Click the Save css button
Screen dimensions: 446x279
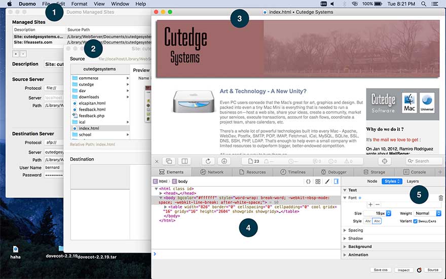(x=380, y=270)
